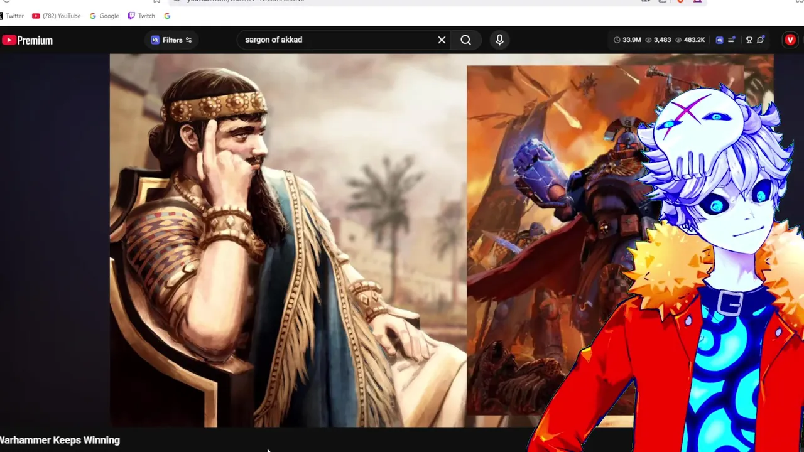Viewport: 804px width, 452px height.
Task: Open the blue IQ extension icon in stats bar
Action: tap(719, 40)
